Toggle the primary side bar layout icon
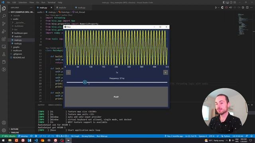 pyautogui.click(x=224, y=2)
